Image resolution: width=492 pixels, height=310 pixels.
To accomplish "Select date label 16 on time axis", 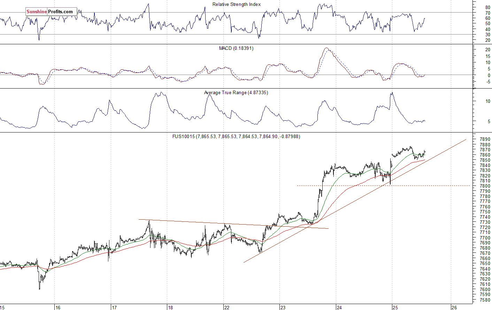I will click(x=58, y=308).
